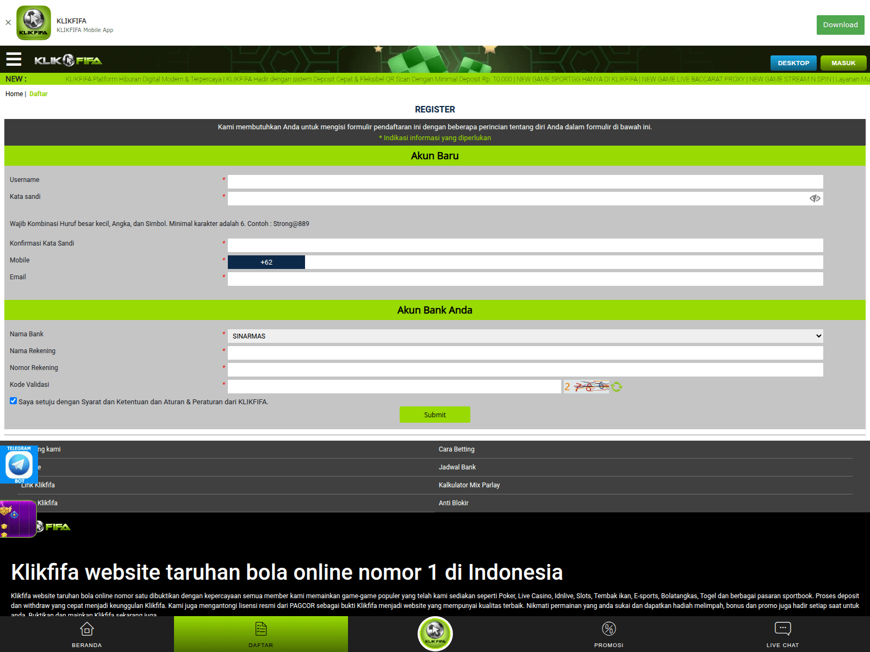Open the hamburger navigation menu

14,59
